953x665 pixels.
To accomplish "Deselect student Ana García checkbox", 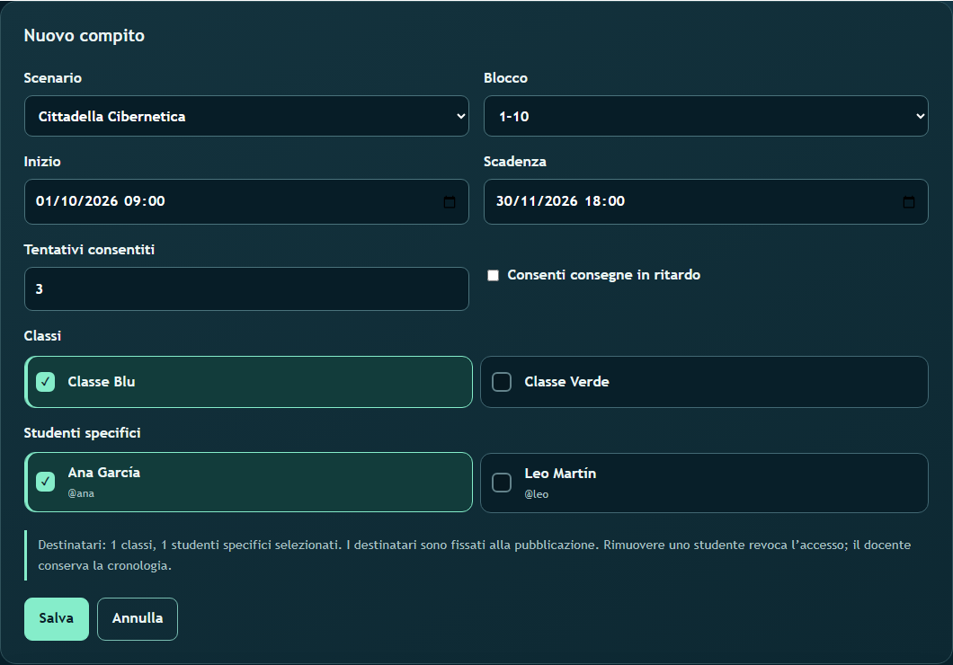I will pyautogui.click(x=46, y=482).
